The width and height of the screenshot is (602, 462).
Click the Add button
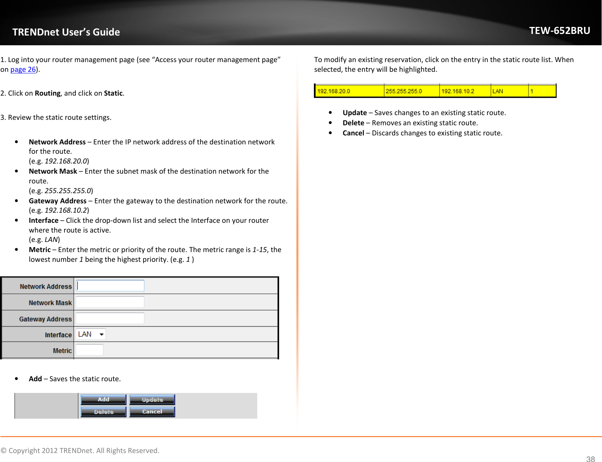[104, 400]
